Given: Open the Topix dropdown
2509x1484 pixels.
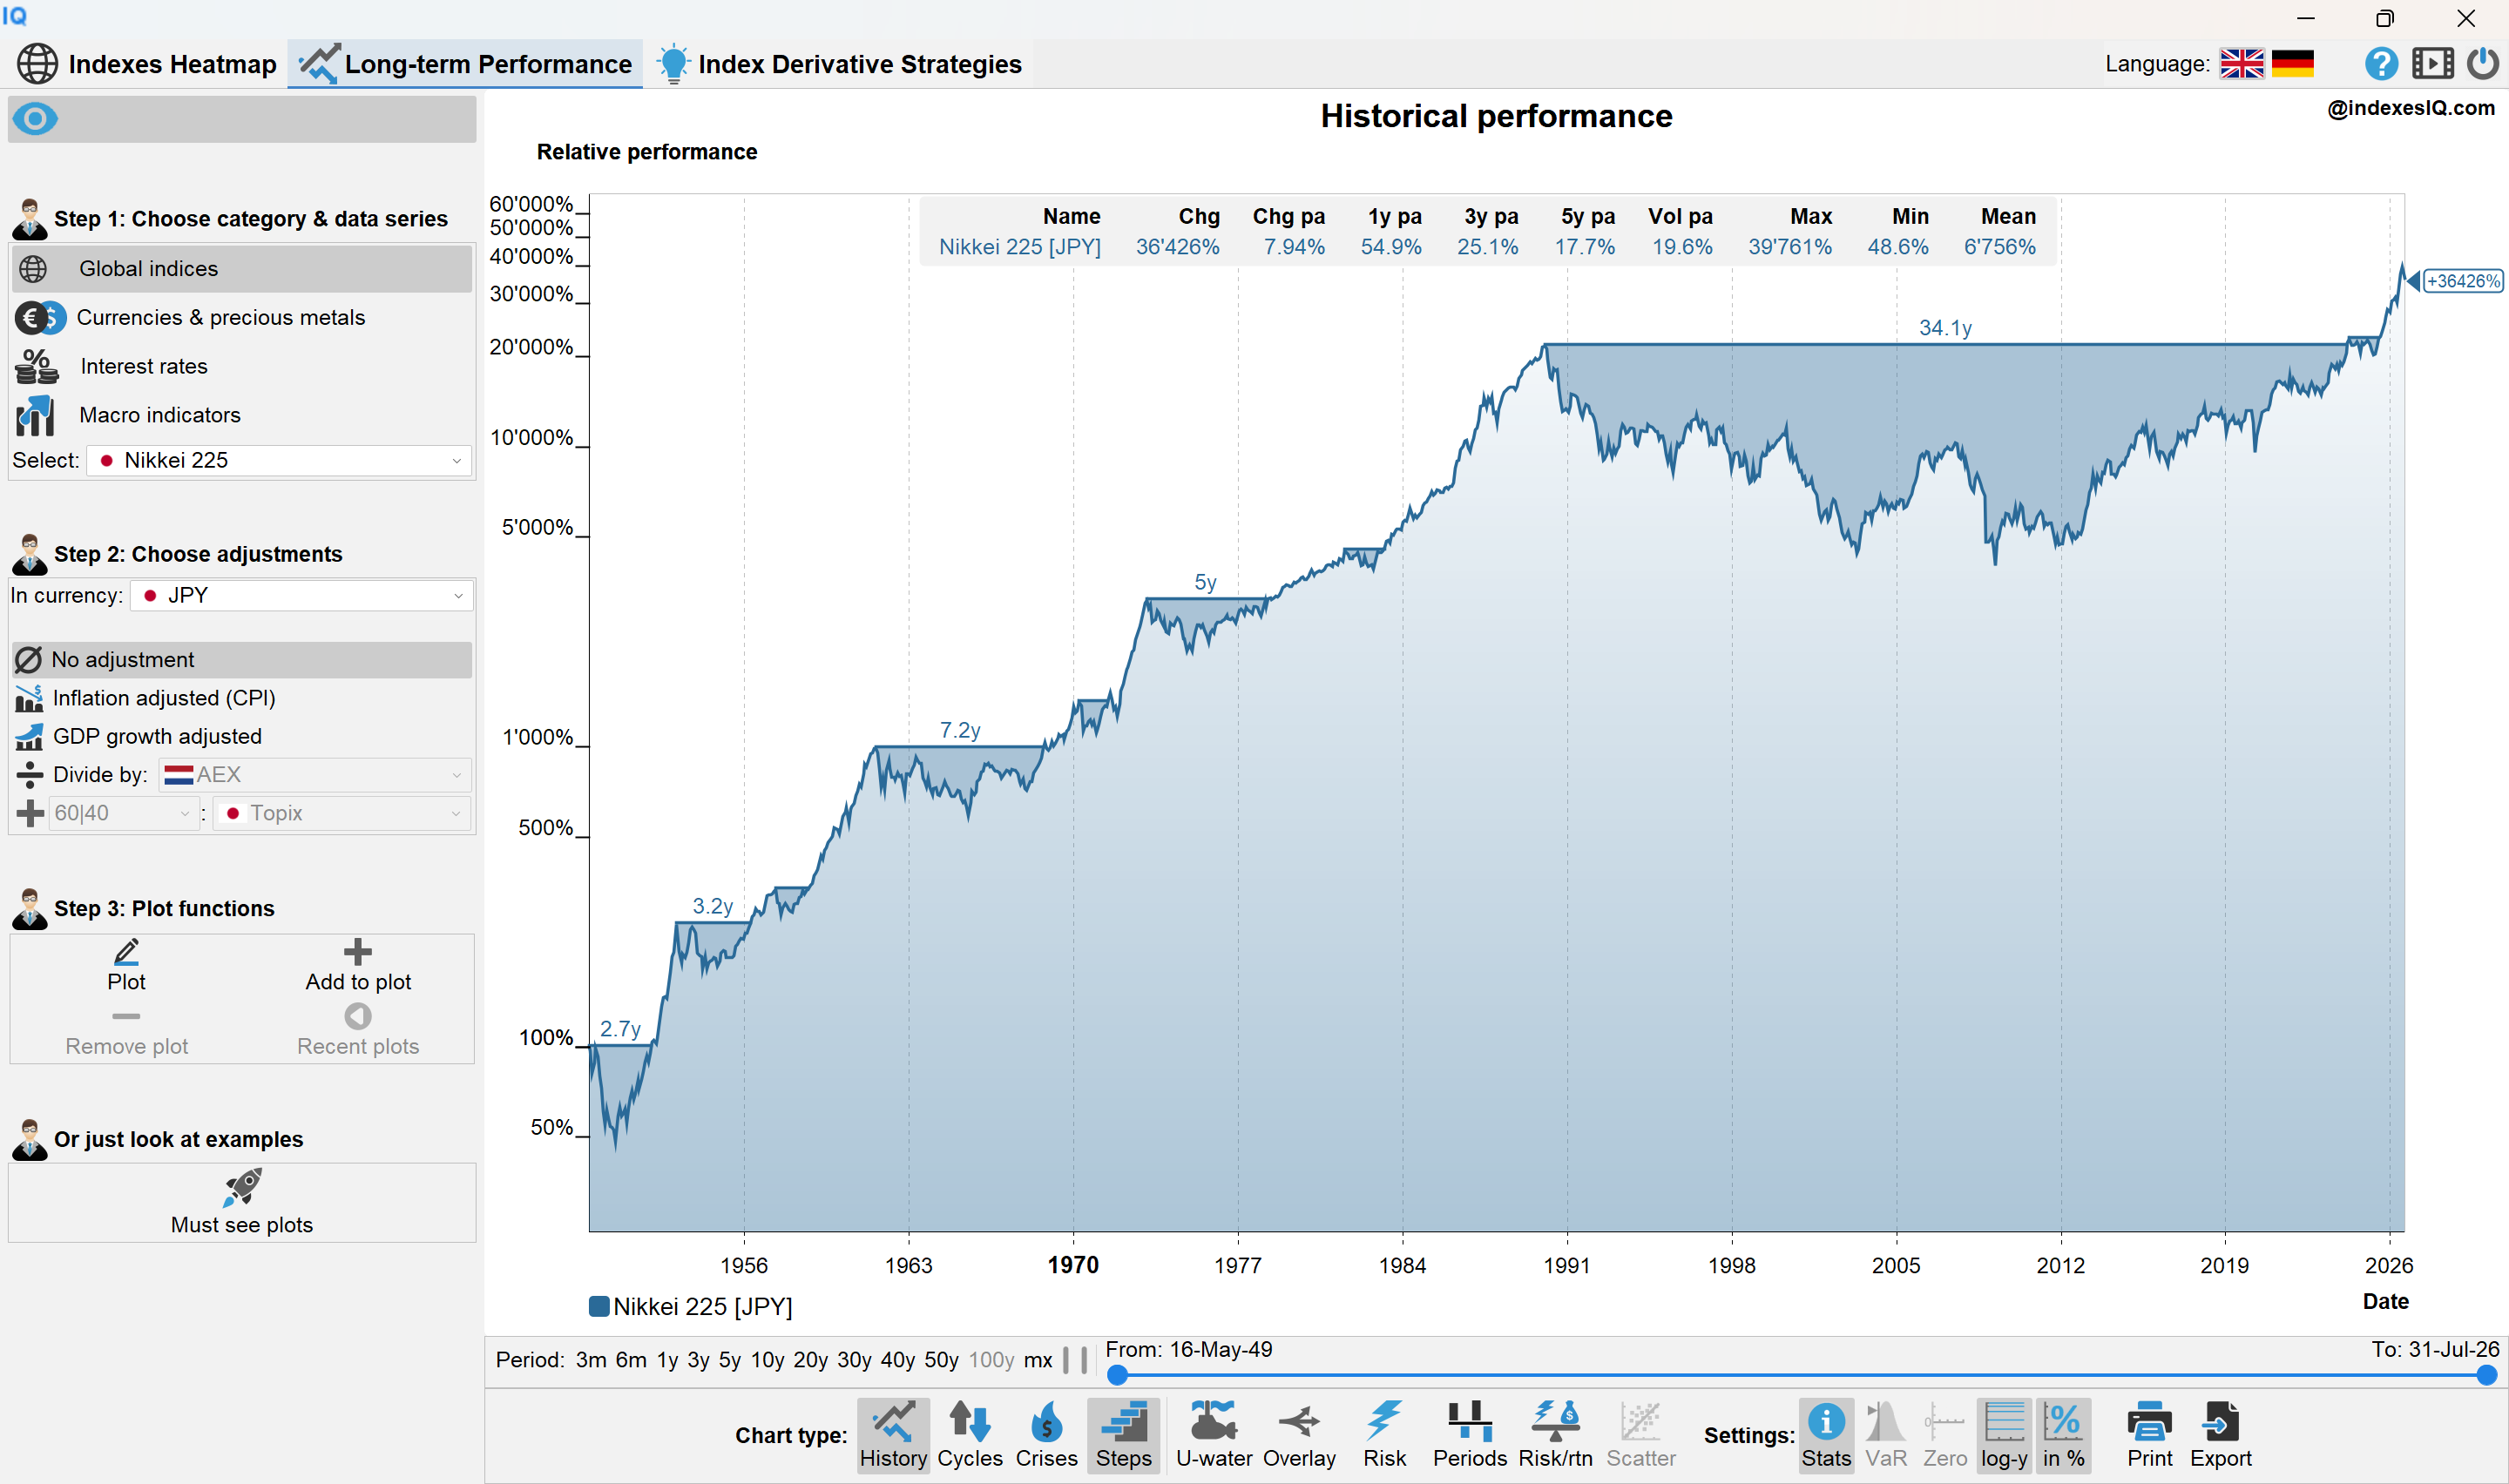Looking at the screenshot, I should (342, 813).
